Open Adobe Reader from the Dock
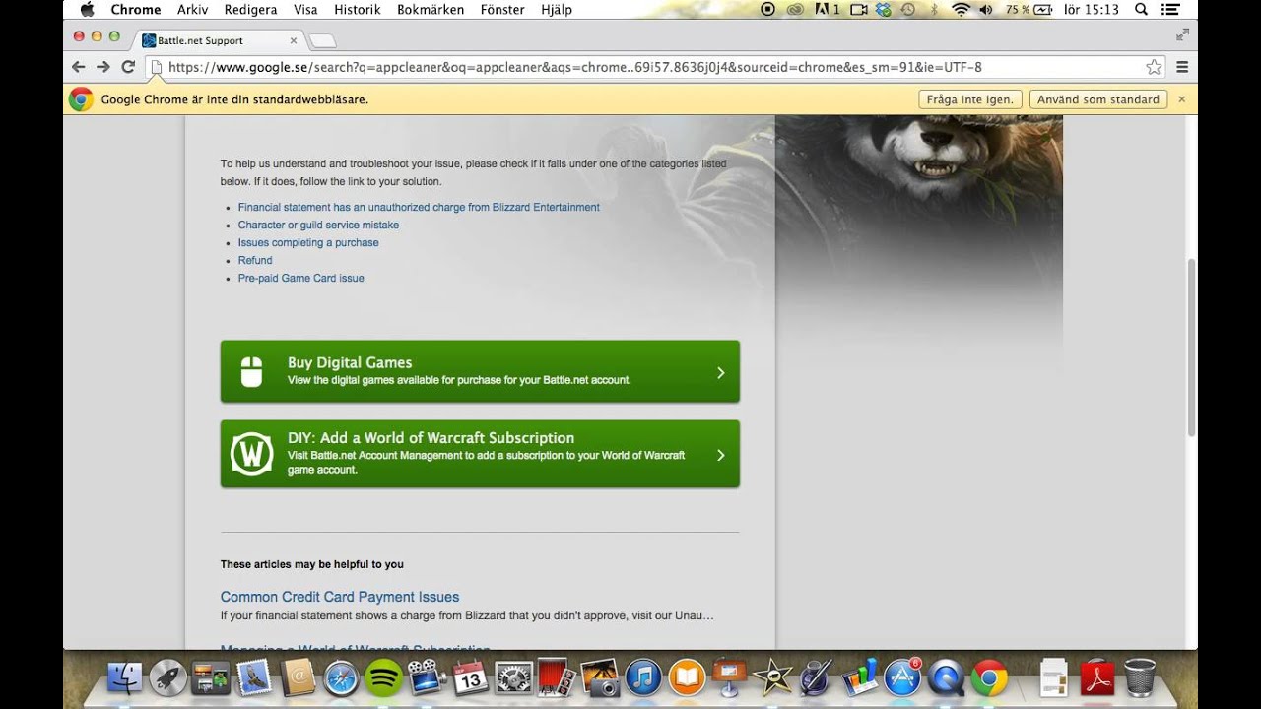Image resolution: width=1261 pixels, height=709 pixels. pos(1096,678)
